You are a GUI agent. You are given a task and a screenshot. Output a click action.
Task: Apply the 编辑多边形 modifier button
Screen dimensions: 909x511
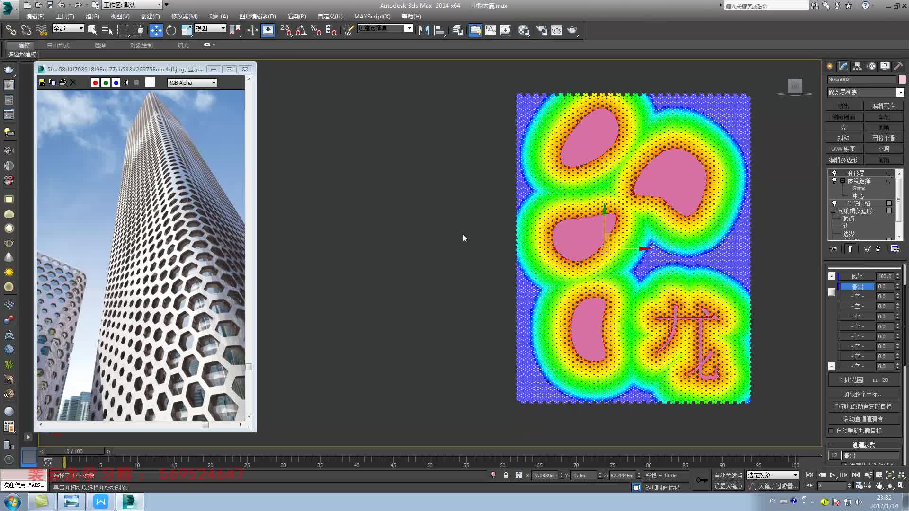tap(843, 159)
